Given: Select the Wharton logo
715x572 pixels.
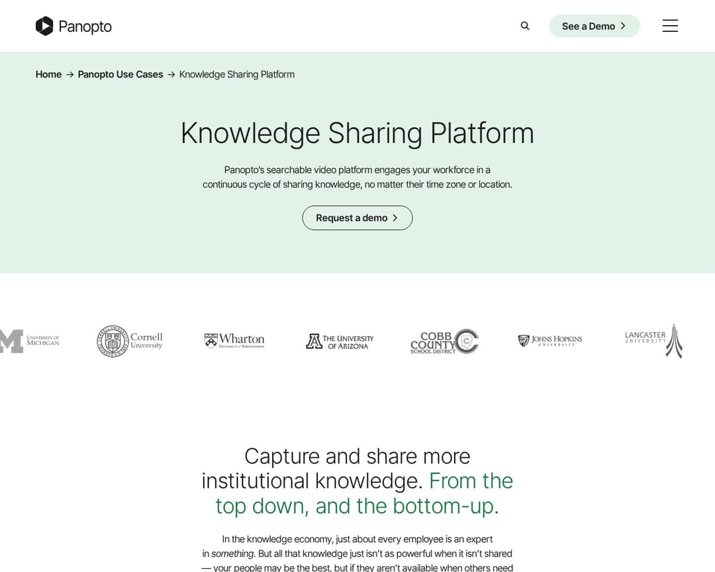Looking at the screenshot, I should pos(234,340).
